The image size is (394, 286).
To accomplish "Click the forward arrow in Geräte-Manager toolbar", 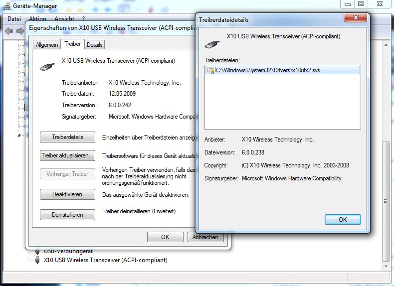I will tap(20, 31).
